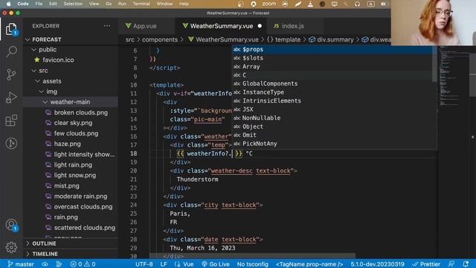
Task: Open broken clouds.png file
Action: tap(71, 112)
